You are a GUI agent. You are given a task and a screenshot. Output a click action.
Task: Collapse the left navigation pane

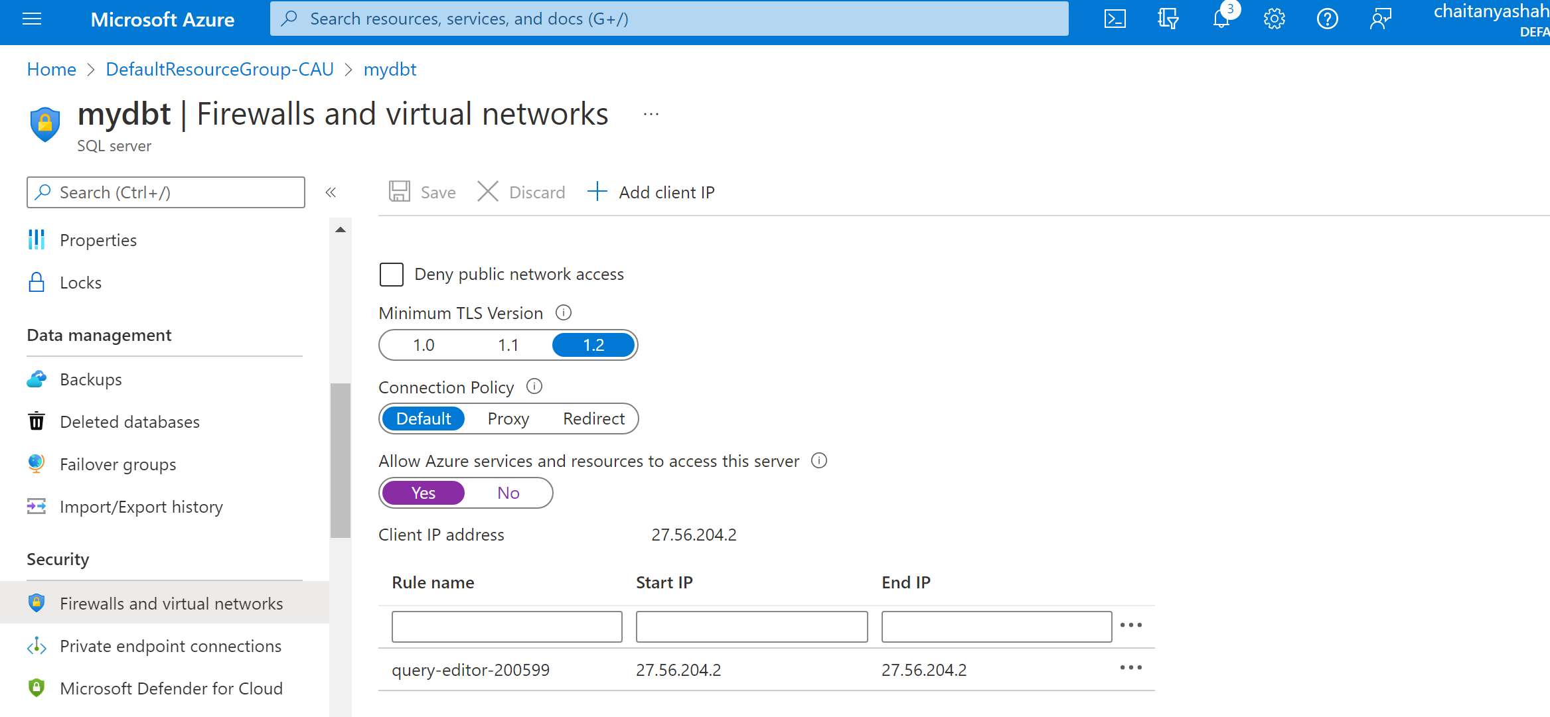pos(331,192)
